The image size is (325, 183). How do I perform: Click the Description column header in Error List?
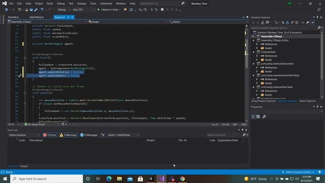(36, 140)
